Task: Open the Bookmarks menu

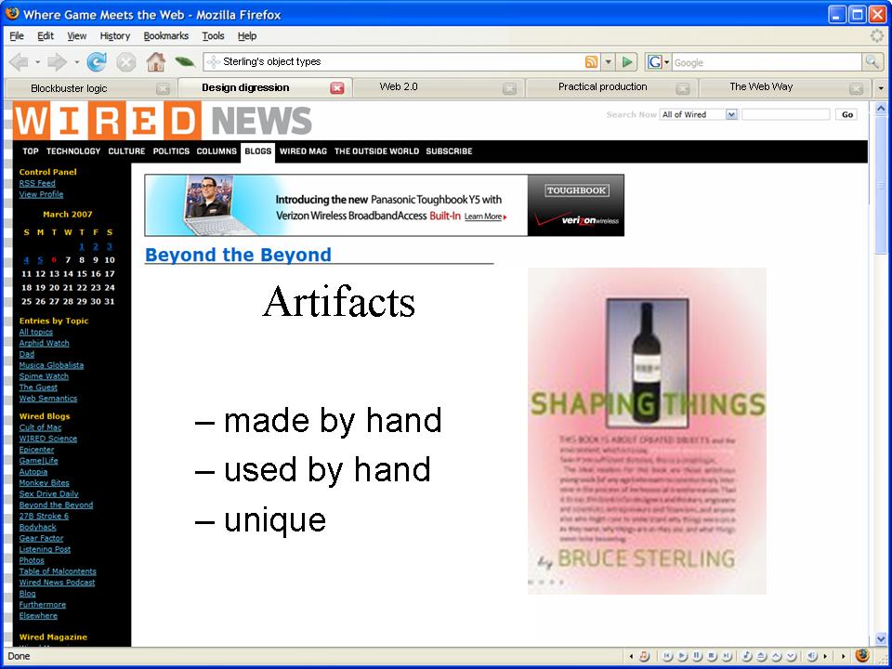Action: pos(166,36)
